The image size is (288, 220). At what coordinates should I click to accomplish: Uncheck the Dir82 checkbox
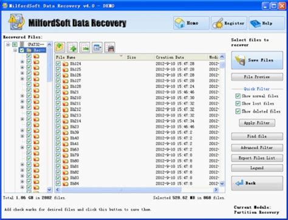[x=58, y=172]
